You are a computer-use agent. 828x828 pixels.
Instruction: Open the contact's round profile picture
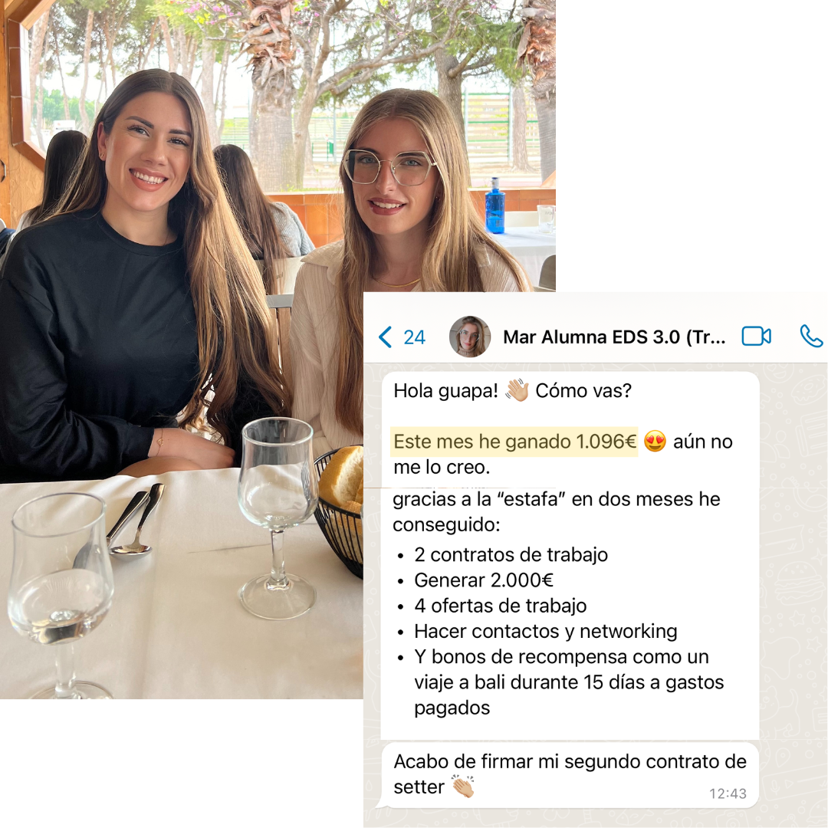tap(469, 337)
